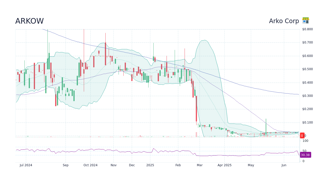Click the large volume spike bar in mid-May
The height and width of the screenshot is (183, 325).
(x=266, y=125)
